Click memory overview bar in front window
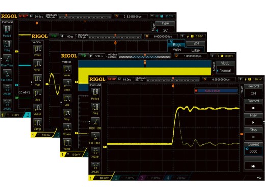The width and height of the screenshot is (265, 193). [173, 79]
